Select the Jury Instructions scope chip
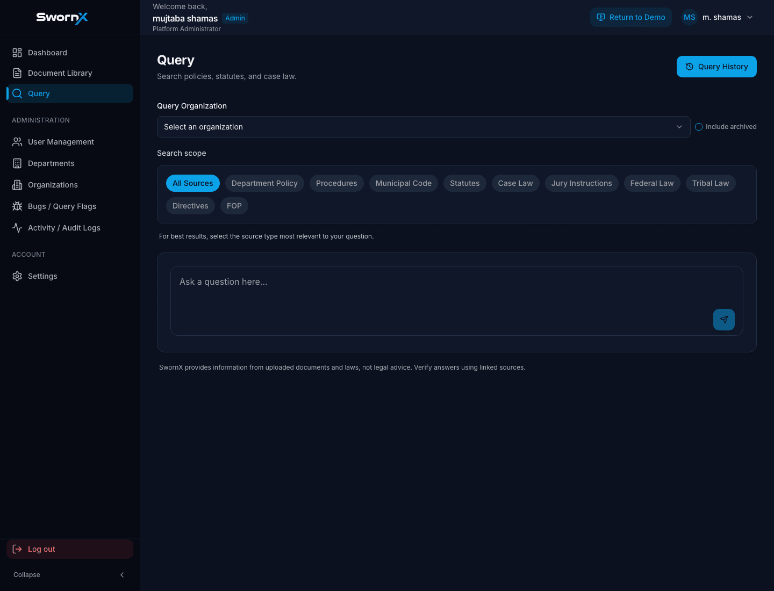Screen dimensions: 774x591 [582, 183]
